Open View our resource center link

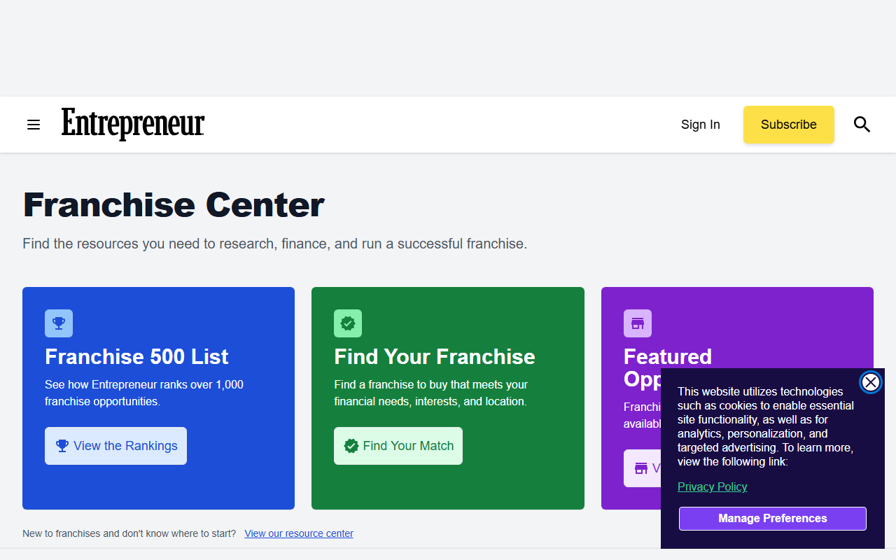[299, 533]
